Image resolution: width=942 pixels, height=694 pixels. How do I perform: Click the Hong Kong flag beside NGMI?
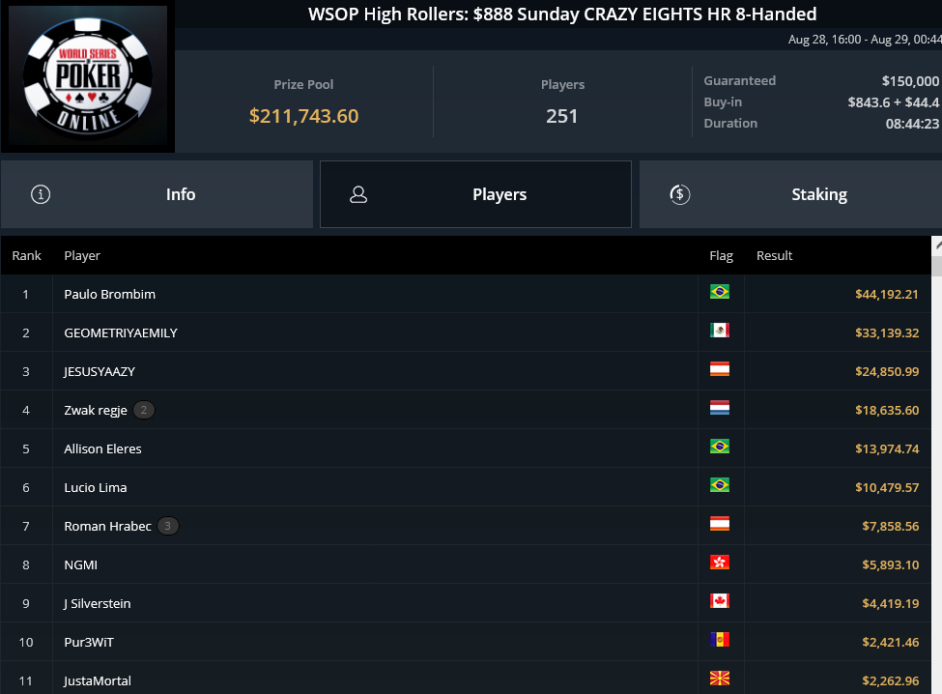(719, 562)
